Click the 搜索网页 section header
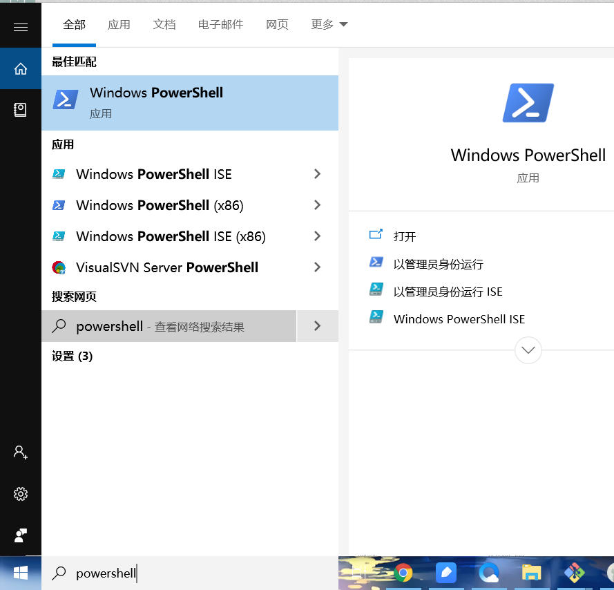614x590 pixels. (74, 296)
